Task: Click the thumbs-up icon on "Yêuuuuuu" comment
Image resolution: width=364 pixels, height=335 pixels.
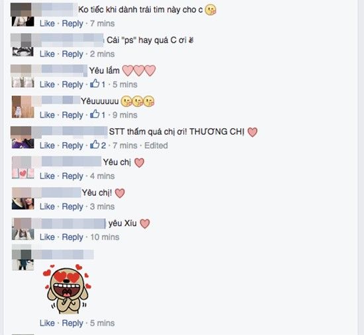Action: click(x=95, y=114)
